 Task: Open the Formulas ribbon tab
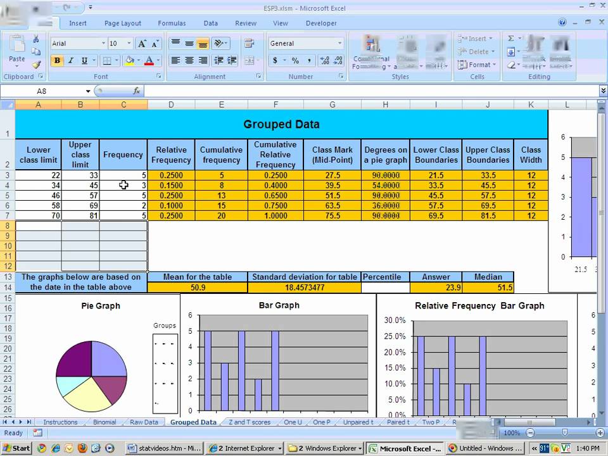172,23
